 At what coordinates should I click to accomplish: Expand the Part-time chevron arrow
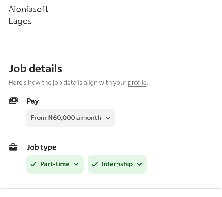click(76, 164)
